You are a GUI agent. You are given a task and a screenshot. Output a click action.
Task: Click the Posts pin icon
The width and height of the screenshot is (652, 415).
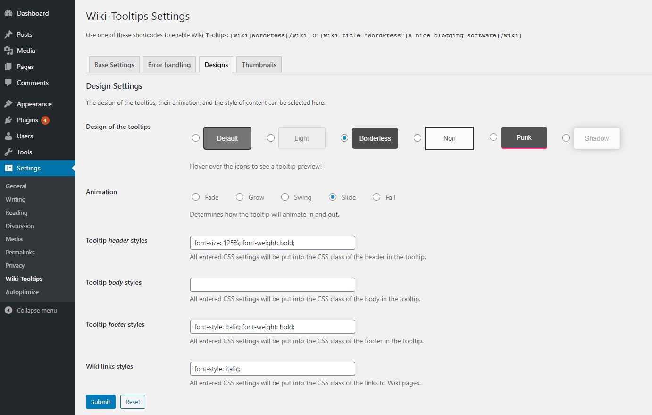(8, 34)
